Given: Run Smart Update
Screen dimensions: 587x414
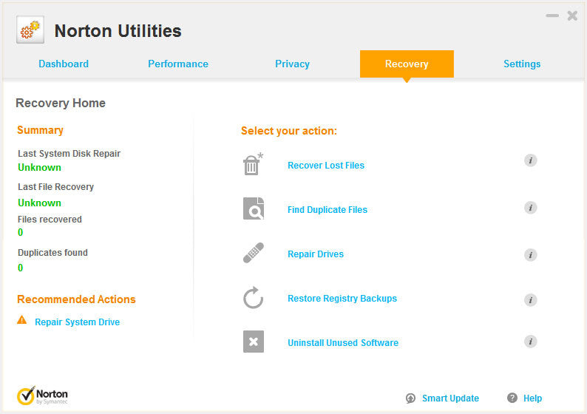Looking at the screenshot, I should click(449, 398).
